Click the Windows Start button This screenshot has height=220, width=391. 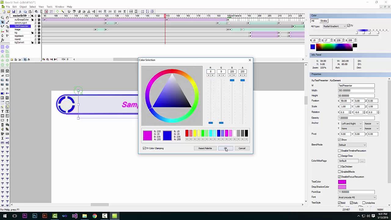point(5,216)
